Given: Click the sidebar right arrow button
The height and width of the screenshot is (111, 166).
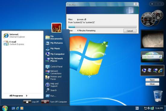Looking at the screenshot, I should [x=162, y=4].
